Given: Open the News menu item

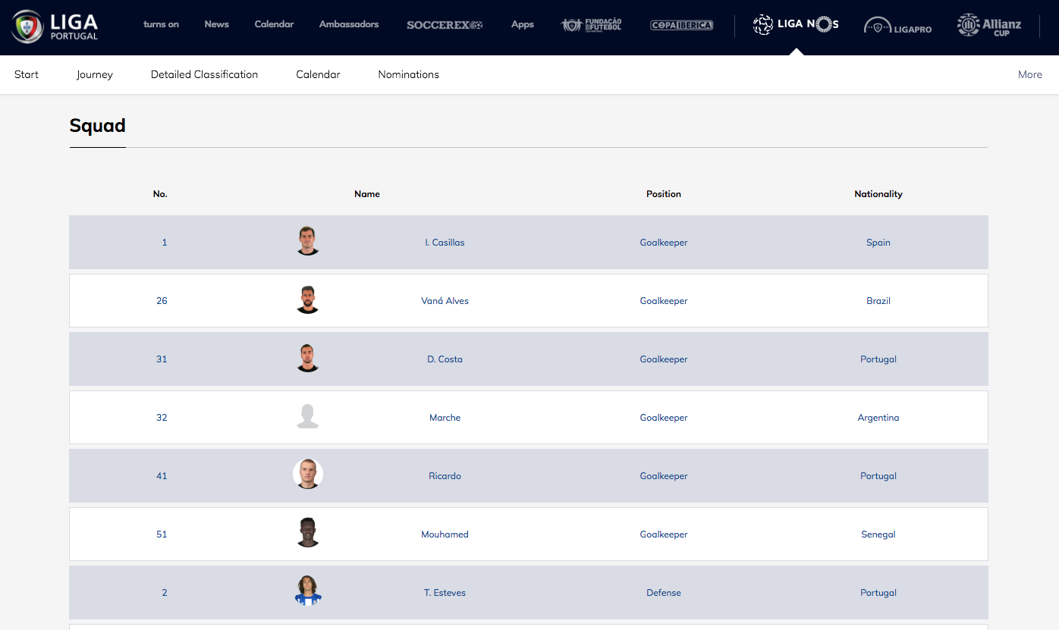Looking at the screenshot, I should [x=216, y=24].
